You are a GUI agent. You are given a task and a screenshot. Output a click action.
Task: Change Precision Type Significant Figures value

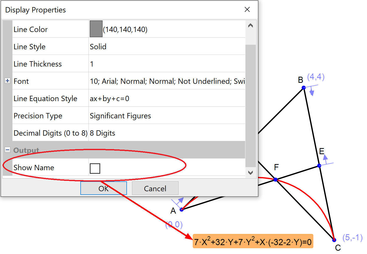point(120,116)
